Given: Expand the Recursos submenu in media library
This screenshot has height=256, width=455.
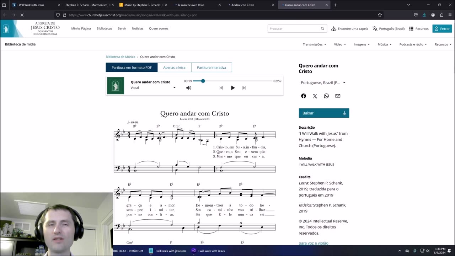Looking at the screenshot, I should (443, 44).
